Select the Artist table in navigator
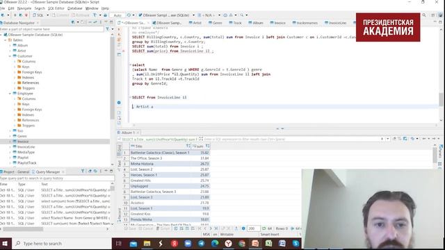 click(22, 51)
